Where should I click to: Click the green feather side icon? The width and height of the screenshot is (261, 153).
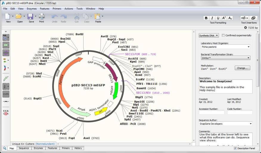[x=6, y=78]
